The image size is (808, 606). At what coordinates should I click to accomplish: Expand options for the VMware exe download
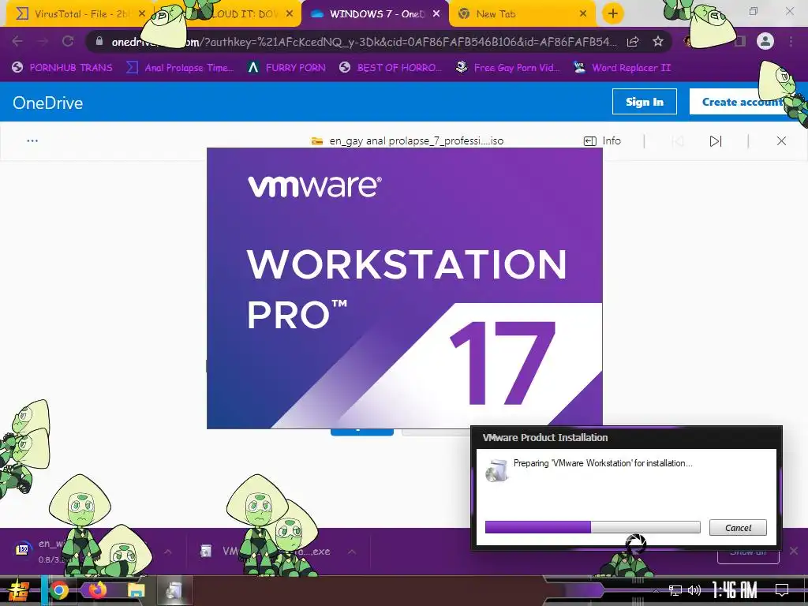point(352,552)
